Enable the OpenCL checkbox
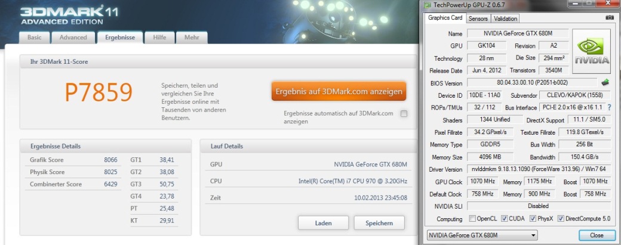 tap(472, 218)
